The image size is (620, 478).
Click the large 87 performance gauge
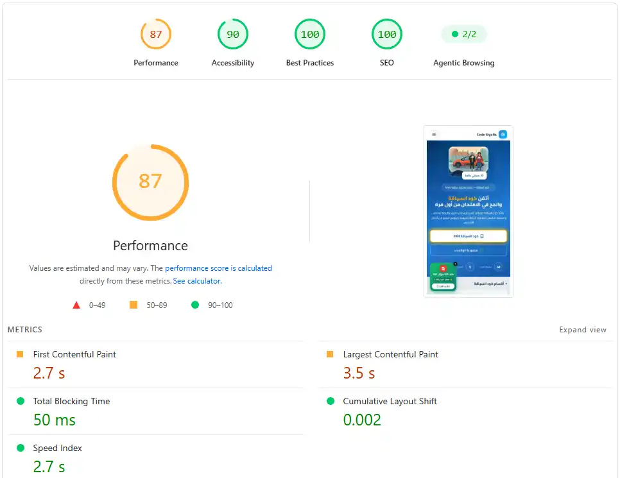click(150, 182)
